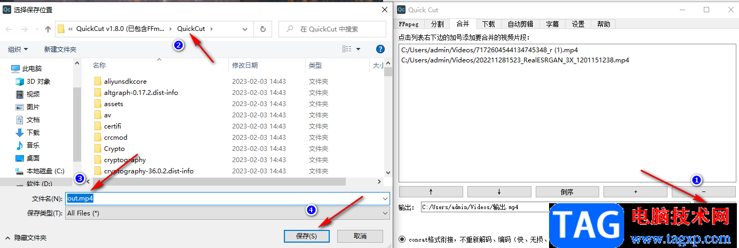Image resolution: width=739 pixels, height=248 pixels.
Task: Select the concat格式衔接 radio option
Action: point(402,239)
